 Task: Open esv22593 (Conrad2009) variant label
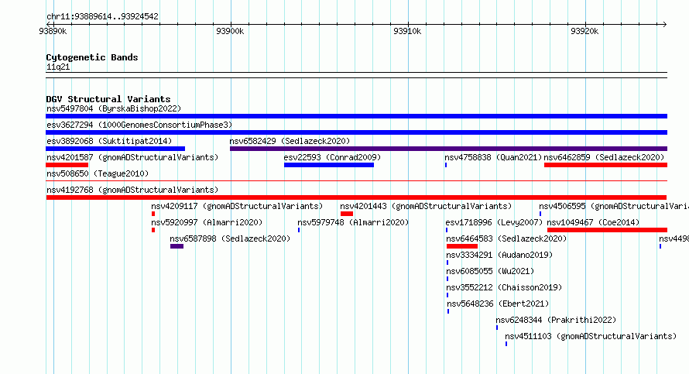click(x=332, y=157)
